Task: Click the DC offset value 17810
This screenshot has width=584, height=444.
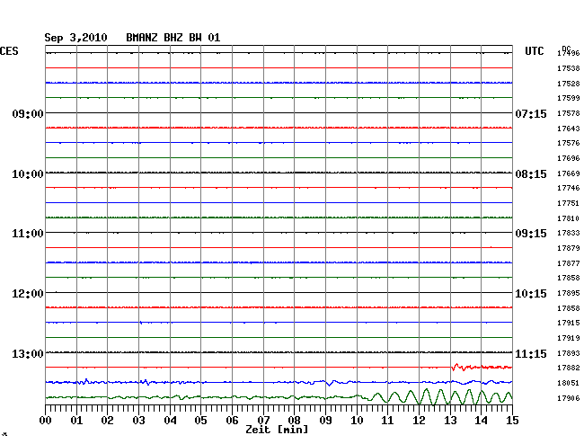Action: pos(569,218)
